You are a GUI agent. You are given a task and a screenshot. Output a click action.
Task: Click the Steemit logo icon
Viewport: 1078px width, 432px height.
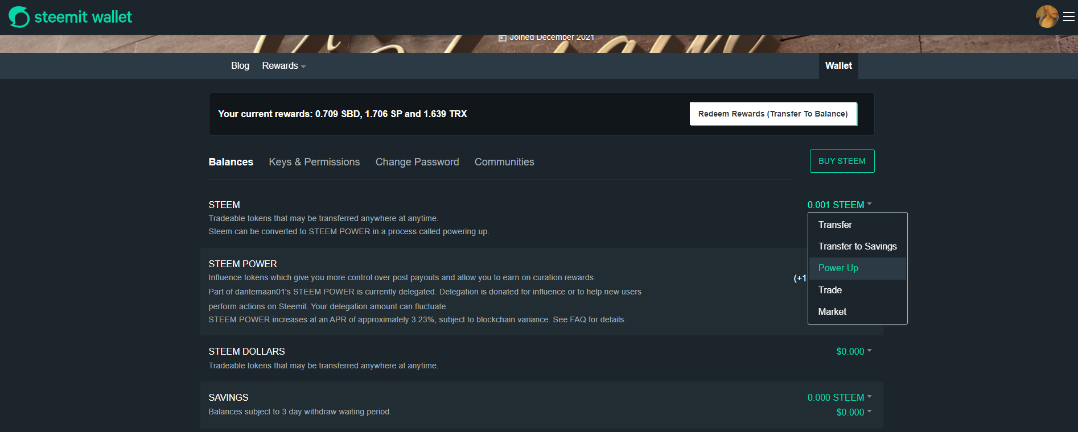click(19, 17)
